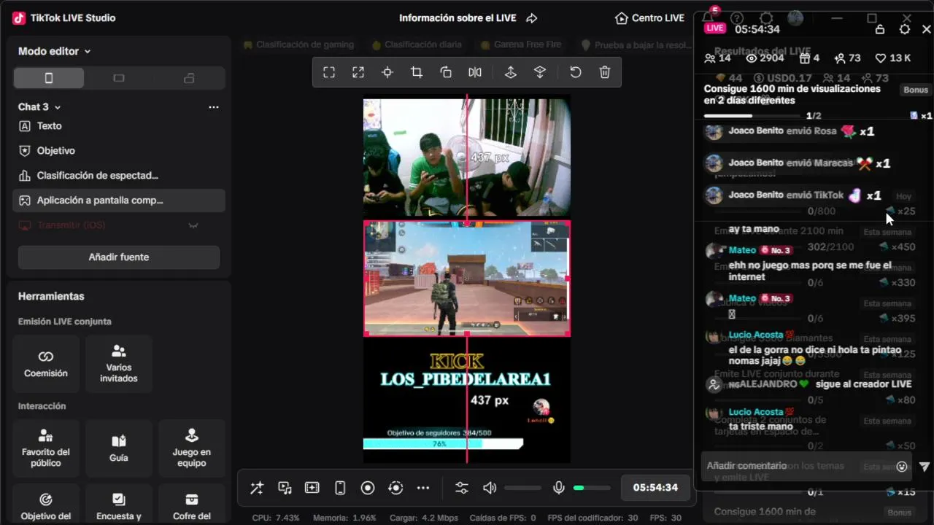This screenshot has width=934, height=525.
Task: Select the Aplicación a pantalla comp... source
Action: point(119,201)
